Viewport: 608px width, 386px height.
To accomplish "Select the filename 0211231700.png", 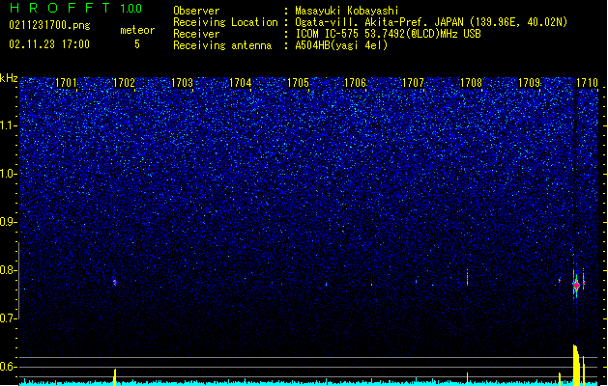I will (49, 25).
